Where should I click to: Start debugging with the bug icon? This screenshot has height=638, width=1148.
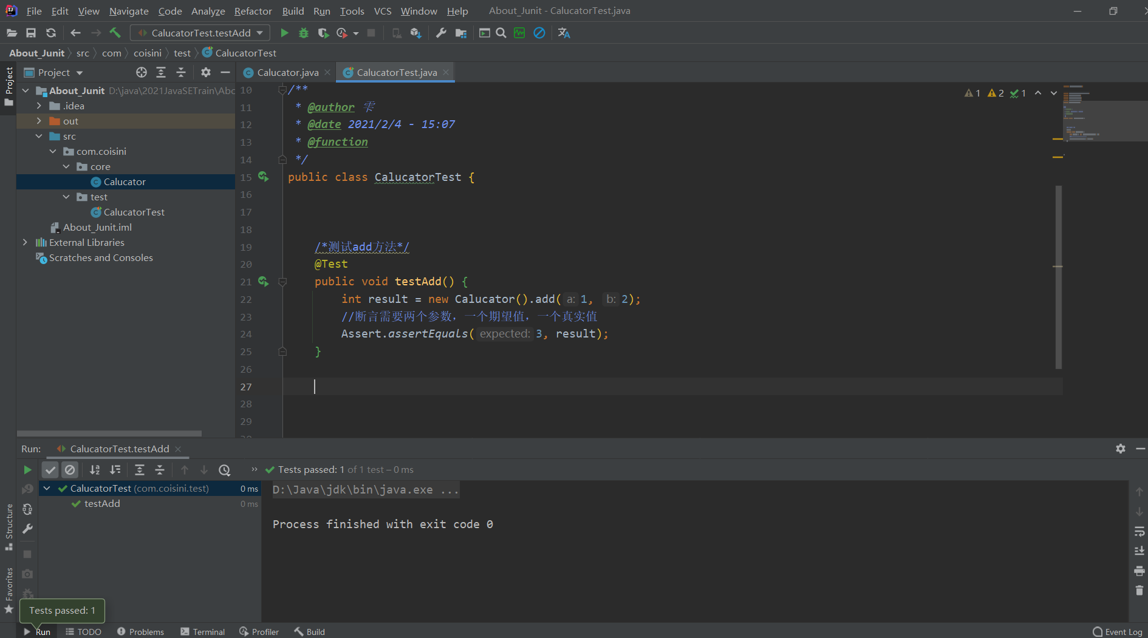[x=304, y=33]
